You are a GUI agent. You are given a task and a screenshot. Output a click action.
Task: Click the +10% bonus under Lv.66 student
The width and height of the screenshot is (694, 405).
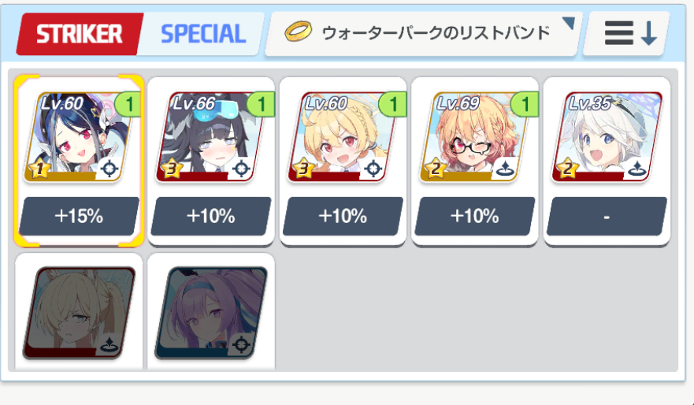point(211,216)
